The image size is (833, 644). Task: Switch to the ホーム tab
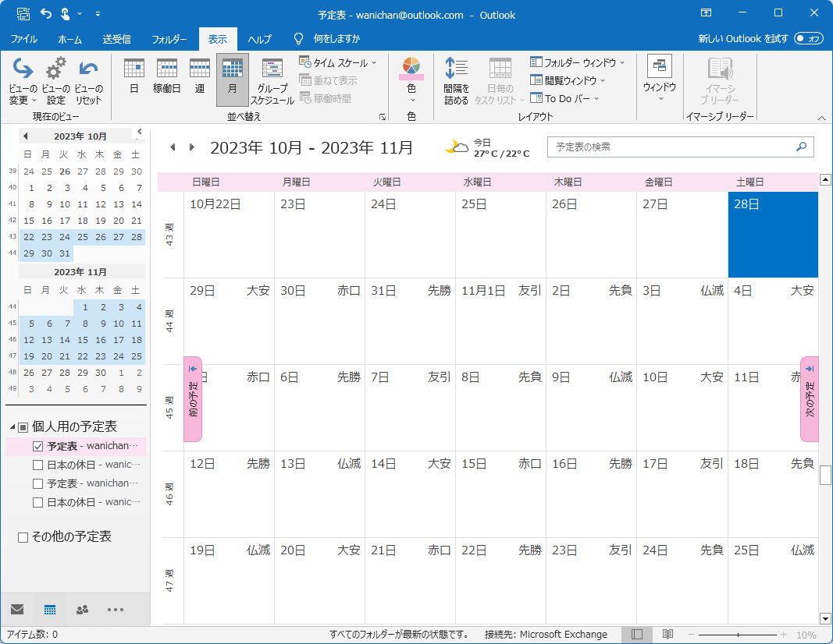click(x=69, y=39)
